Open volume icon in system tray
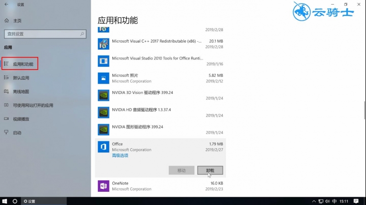This screenshot has height=205, width=366. tap(328, 201)
